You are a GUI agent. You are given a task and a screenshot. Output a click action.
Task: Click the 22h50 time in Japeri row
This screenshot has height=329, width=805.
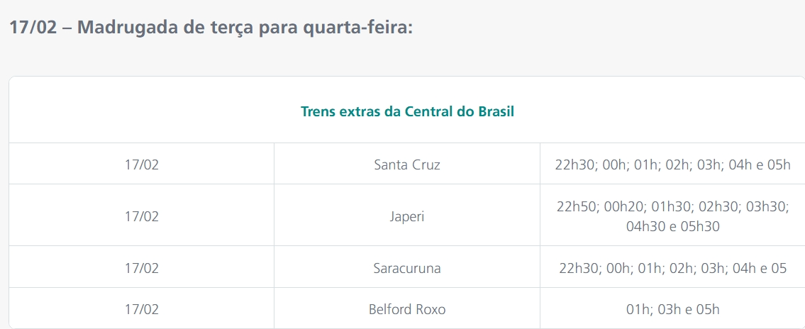[577, 206]
